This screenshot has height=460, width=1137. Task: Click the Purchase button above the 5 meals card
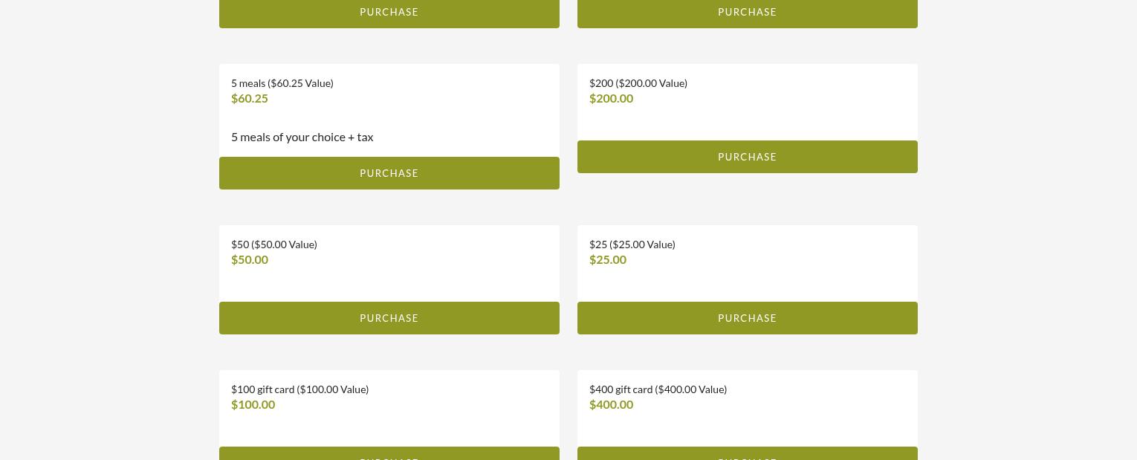[389, 13]
